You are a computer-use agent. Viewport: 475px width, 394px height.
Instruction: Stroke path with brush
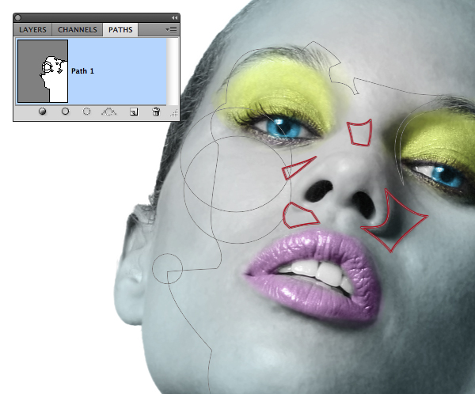(x=65, y=112)
